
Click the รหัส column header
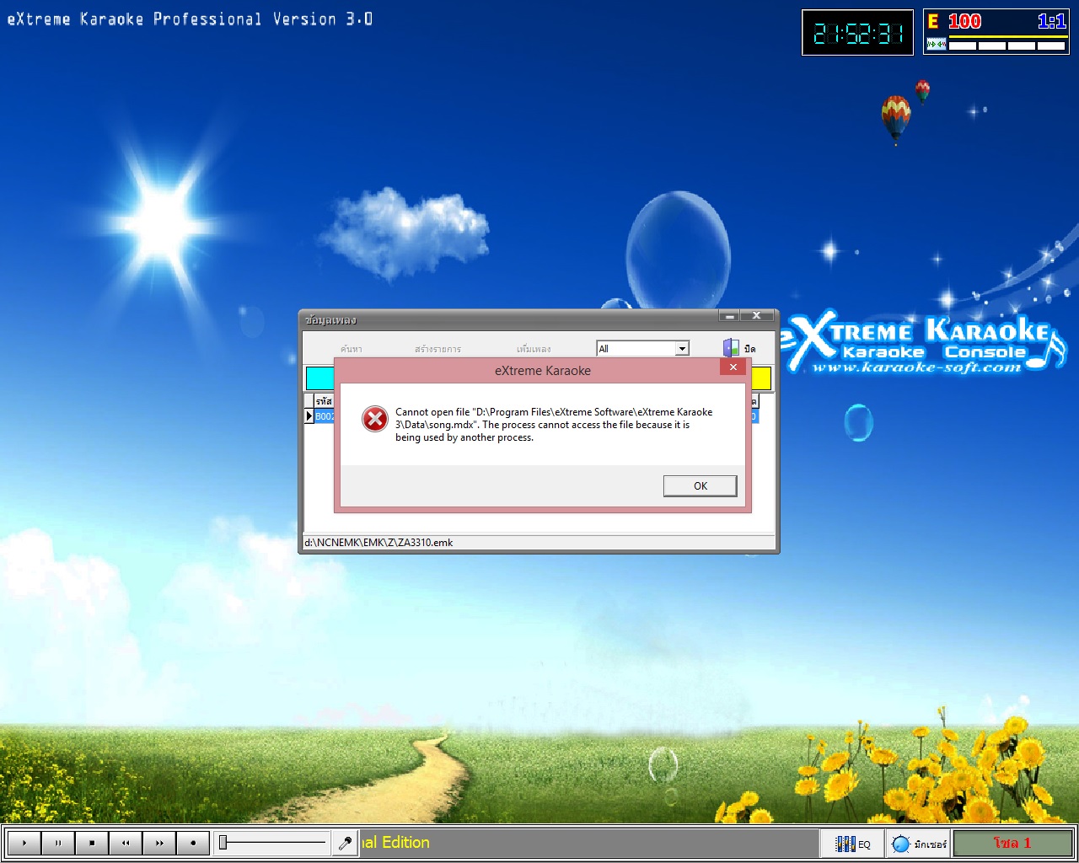pos(324,401)
